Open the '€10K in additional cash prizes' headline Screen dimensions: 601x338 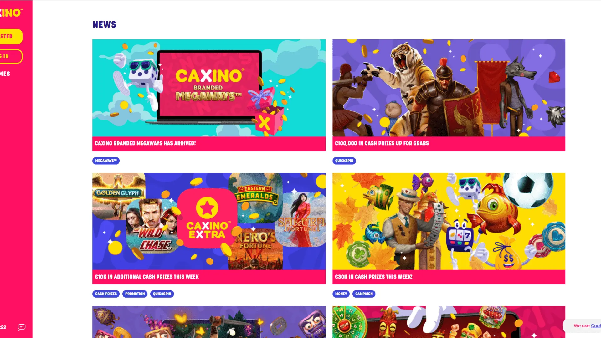coord(147,277)
